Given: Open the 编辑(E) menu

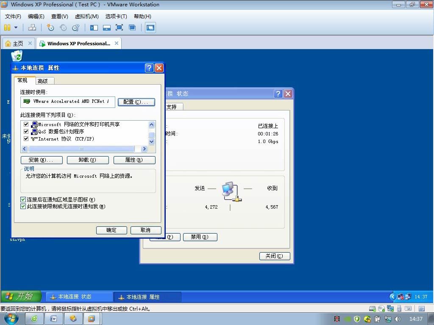Looking at the screenshot, I should (x=36, y=17).
